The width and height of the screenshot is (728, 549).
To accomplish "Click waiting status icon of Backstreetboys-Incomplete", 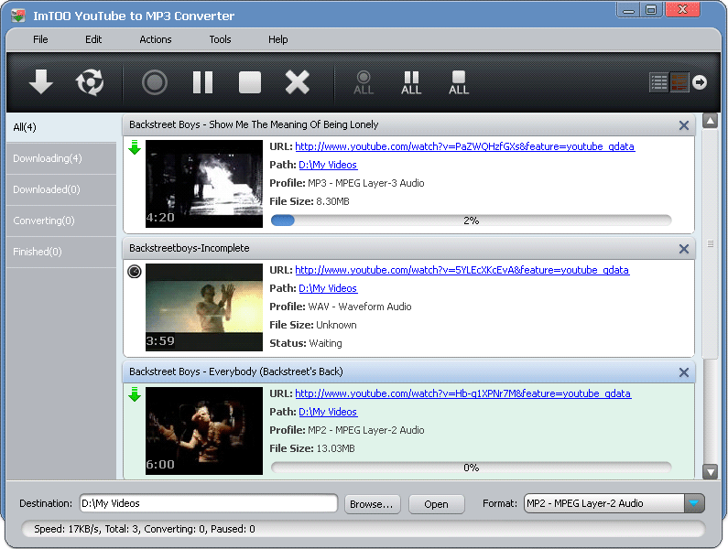I will tap(135, 271).
